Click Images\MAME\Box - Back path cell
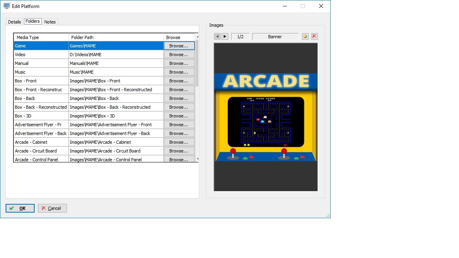This screenshot has height=258, width=459. click(x=116, y=98)
